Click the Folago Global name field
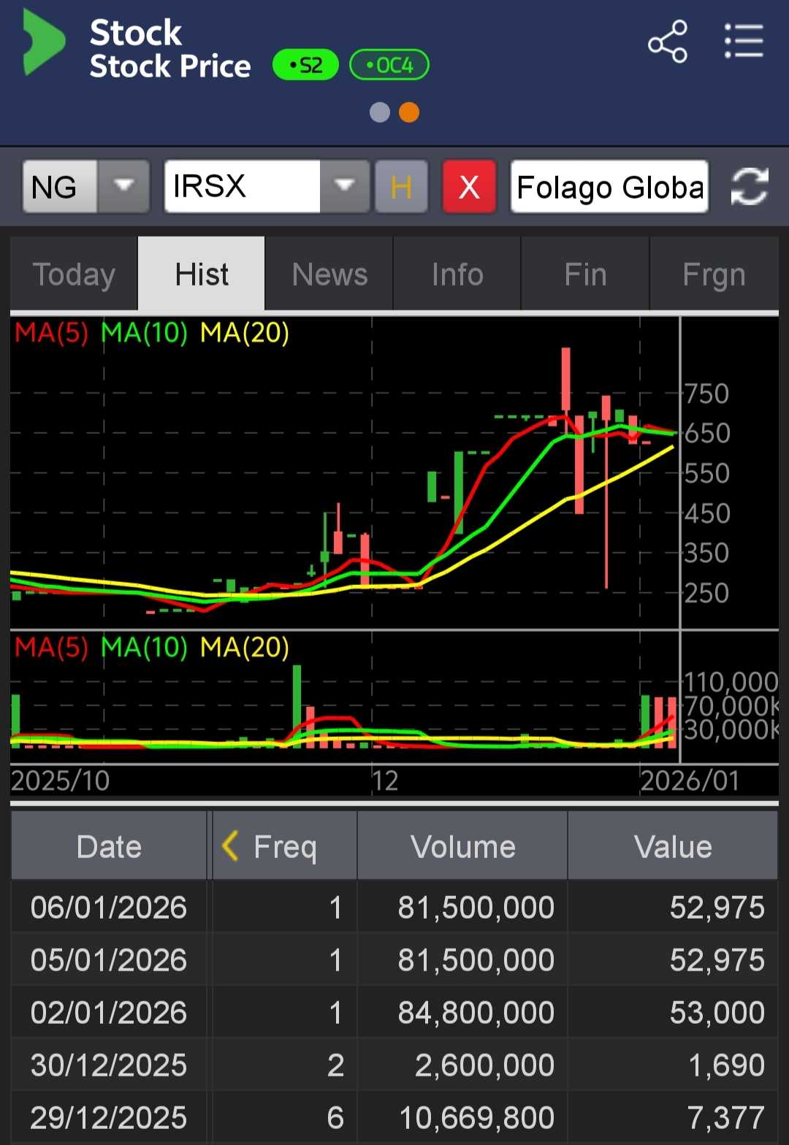Image resolution: width=789 pixels, height=1145 pixels. [x=609, y=187]
